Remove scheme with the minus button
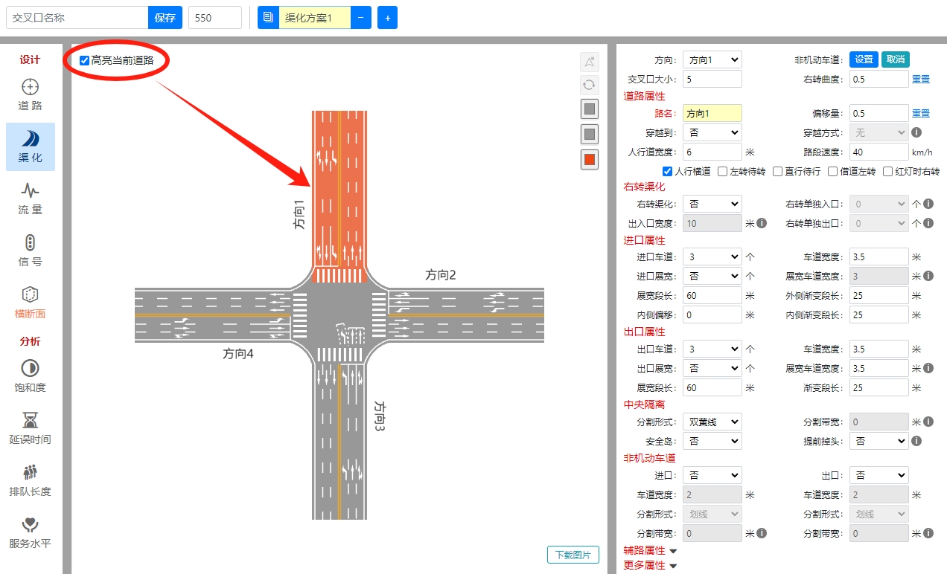The image size is (947, 574). [x=360, y=17]
